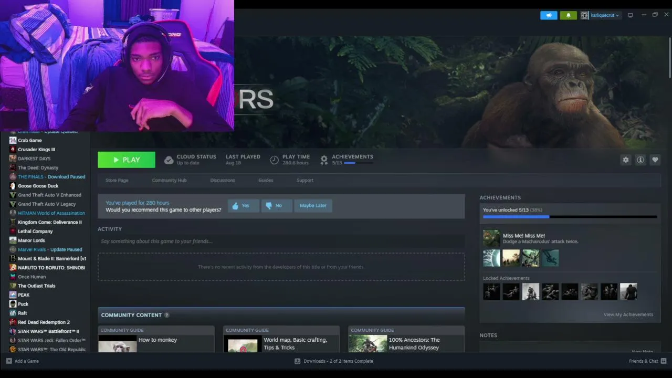Open the green notifications bell
672x378 pixels.
tap(568, 15)
